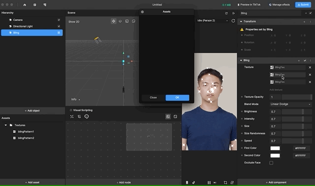The width and height of the screenshot is (315, 186).
Task: Collapse the Bling component section
Action: [x=241, y=60]
